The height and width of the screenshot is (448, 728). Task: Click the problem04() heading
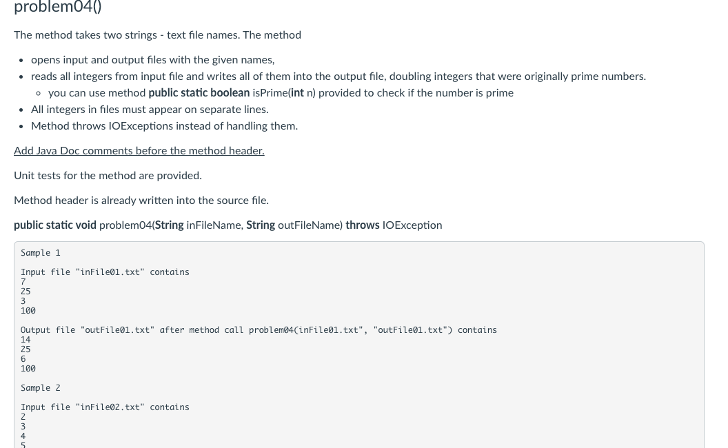coord(58,6)
